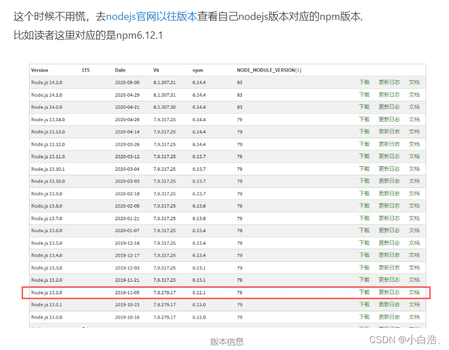
Task: Open 更新日志 for Node.js 13.0.0
Action: [389, 317]
